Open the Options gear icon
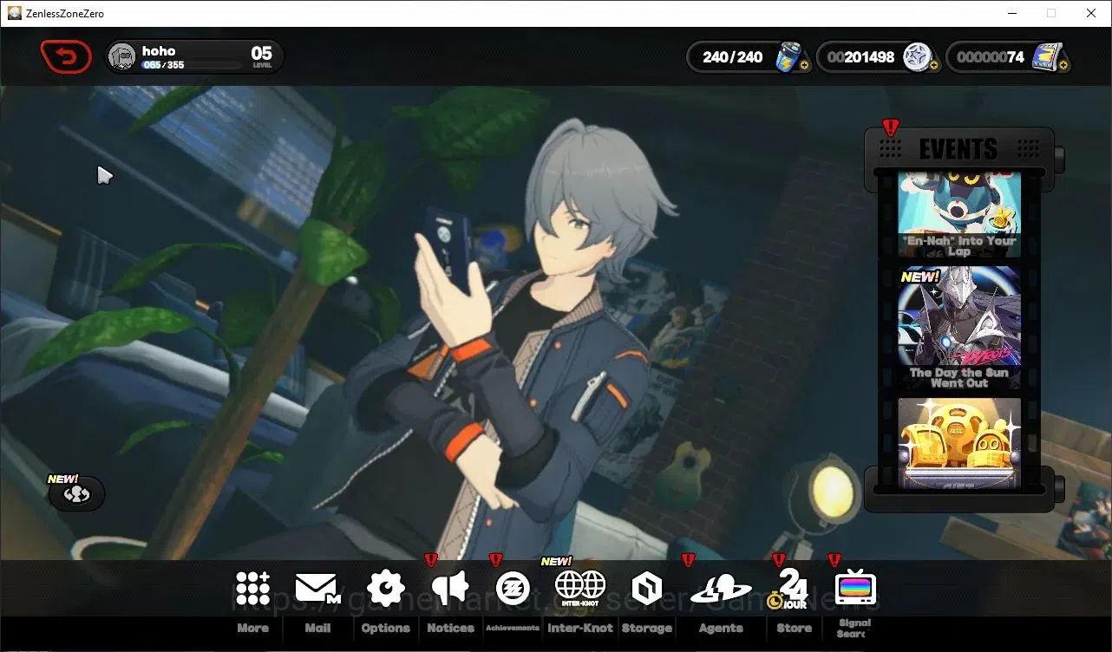 [386, 589]
